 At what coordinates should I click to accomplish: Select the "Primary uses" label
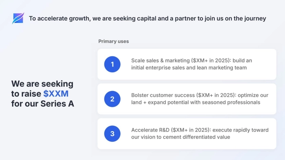(x=113, y=41)
